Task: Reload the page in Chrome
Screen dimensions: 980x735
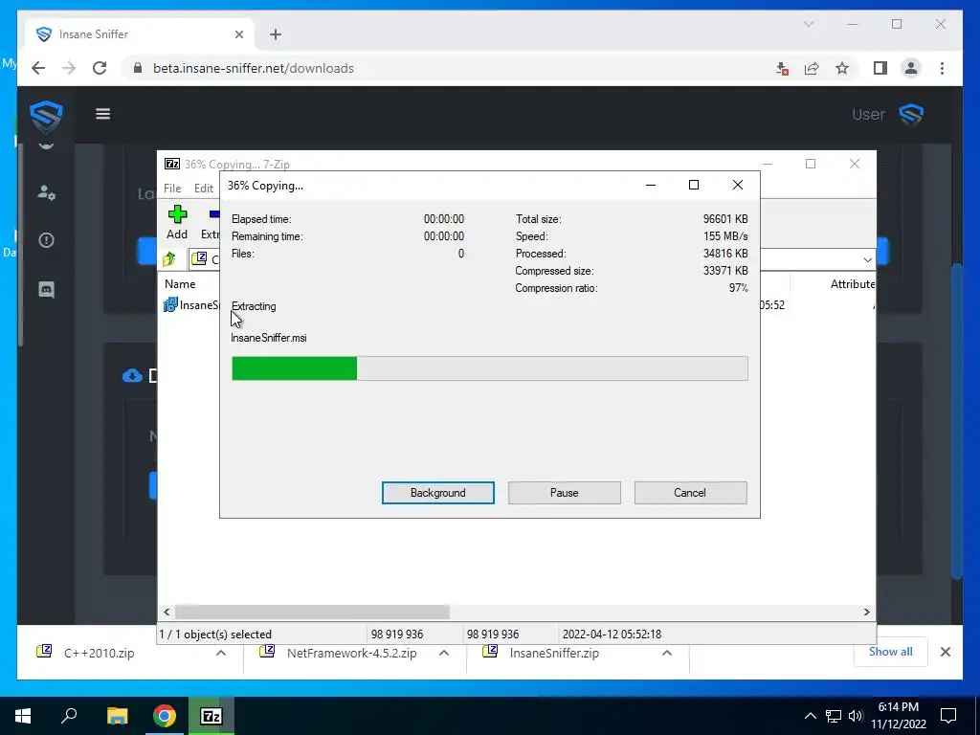Action: click(x=100, y=68)
